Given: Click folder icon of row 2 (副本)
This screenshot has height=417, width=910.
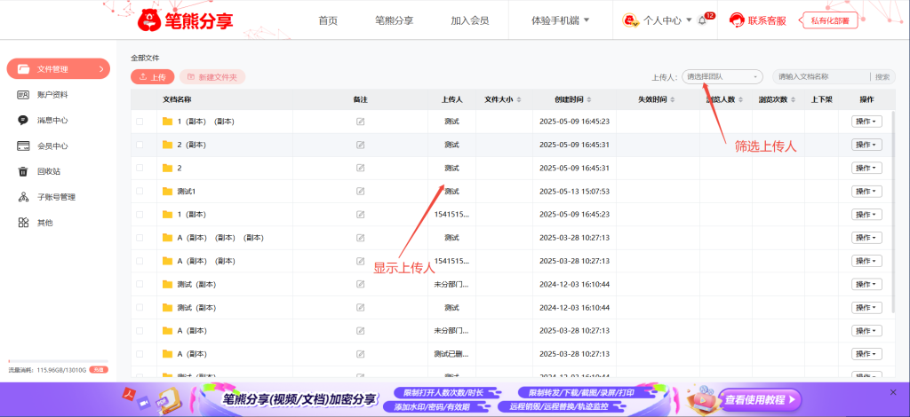Looking at the screenshot, I should [x=167, y=145].
